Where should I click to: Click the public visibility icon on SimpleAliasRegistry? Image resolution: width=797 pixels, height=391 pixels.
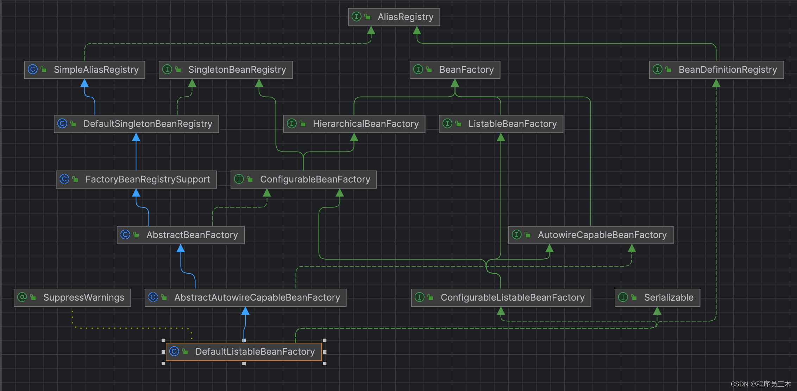click(x=43, y=69)
